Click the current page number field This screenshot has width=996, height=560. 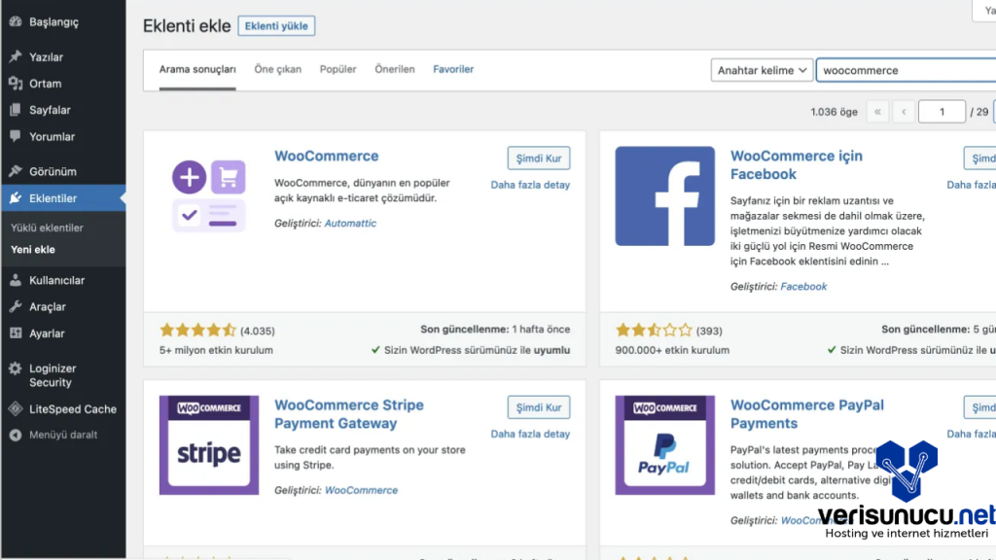[x=942, y=112]
